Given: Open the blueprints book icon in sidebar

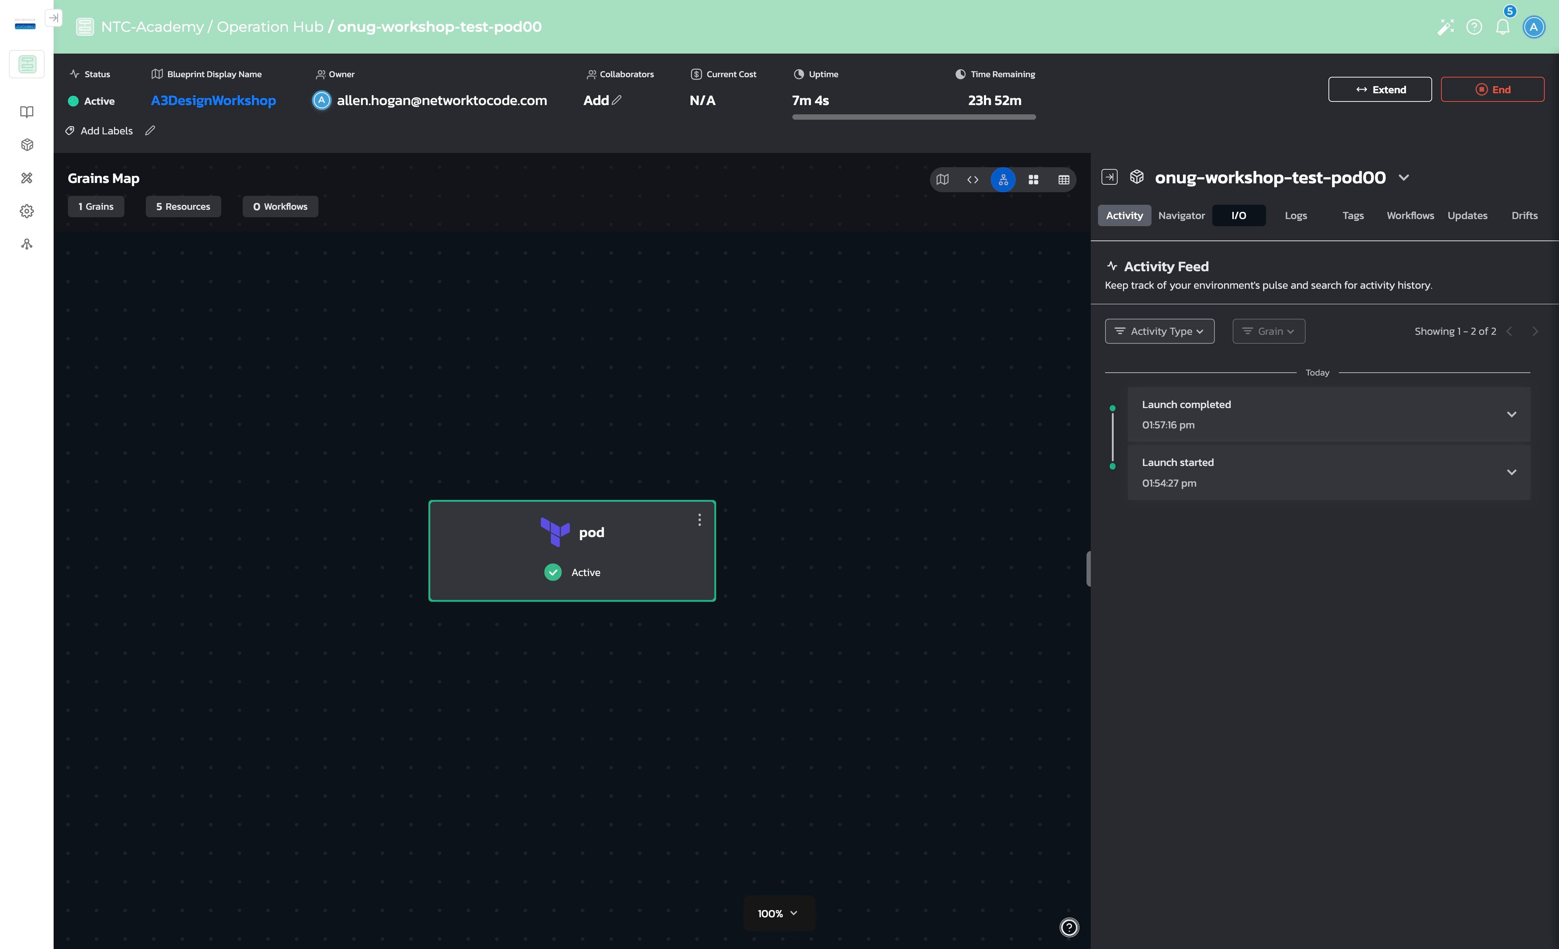Looking at the screenshot, I should [26, 112].
